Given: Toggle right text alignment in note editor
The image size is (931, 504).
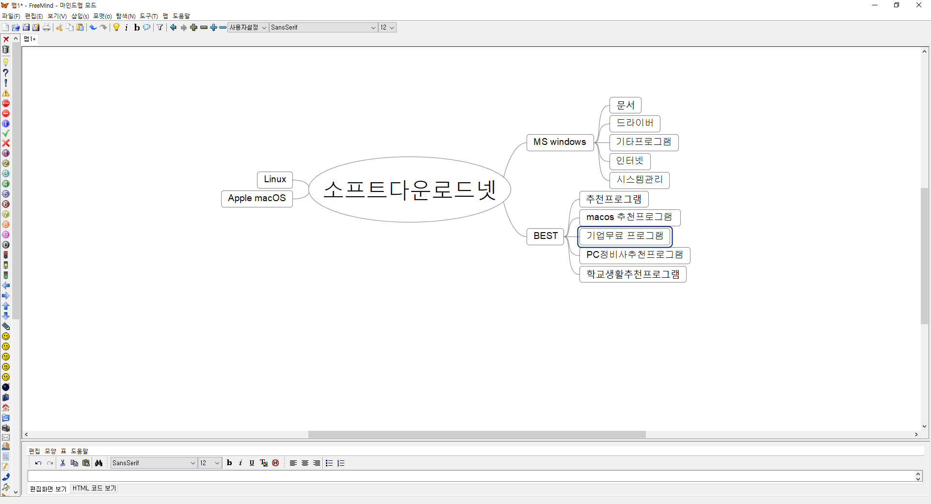Looking at the screenshot, I should [x=317, y=463].
